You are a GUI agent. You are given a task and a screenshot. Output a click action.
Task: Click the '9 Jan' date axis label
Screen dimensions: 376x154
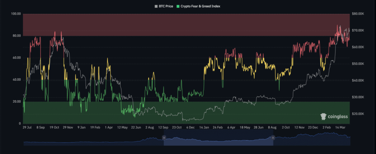(82, 127)
